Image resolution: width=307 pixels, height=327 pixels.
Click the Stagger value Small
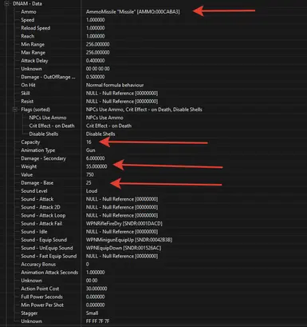pos(92,313)
